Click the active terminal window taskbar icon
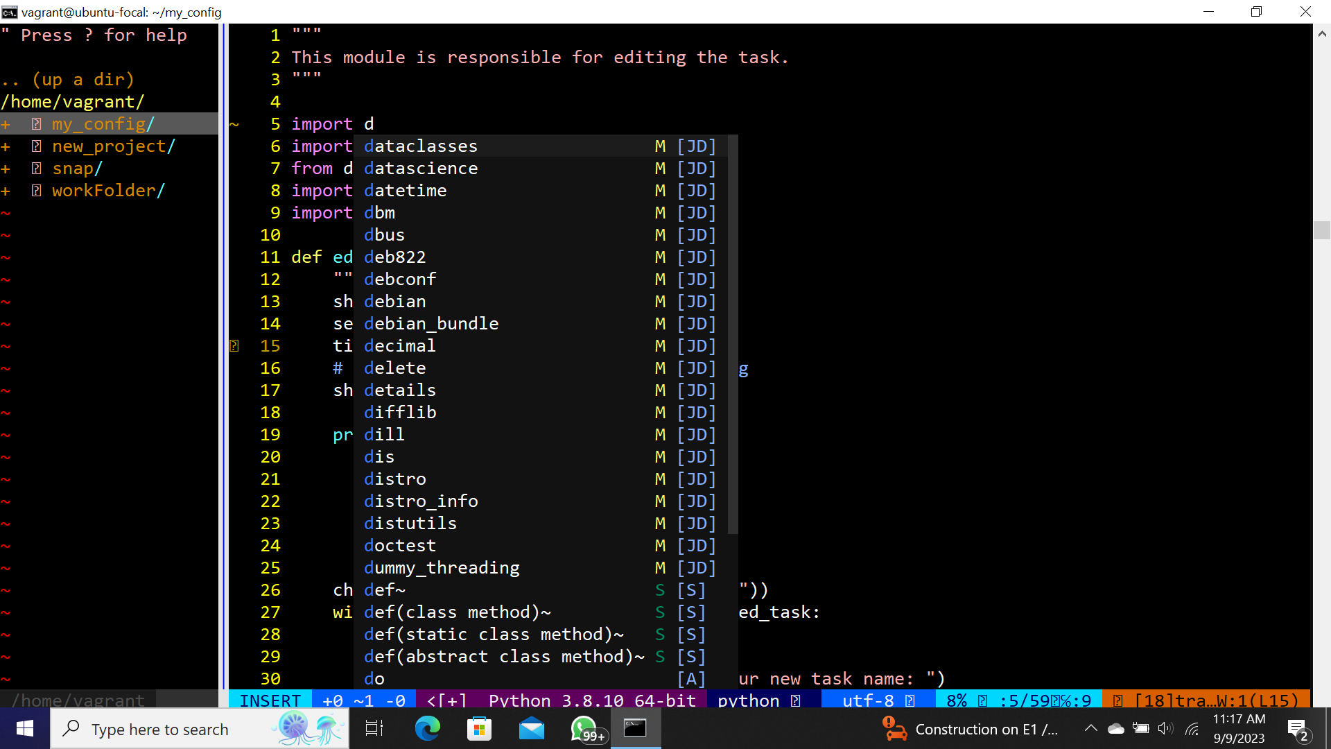The height and width of the screenshot is (749, 1331). (635, 729)
